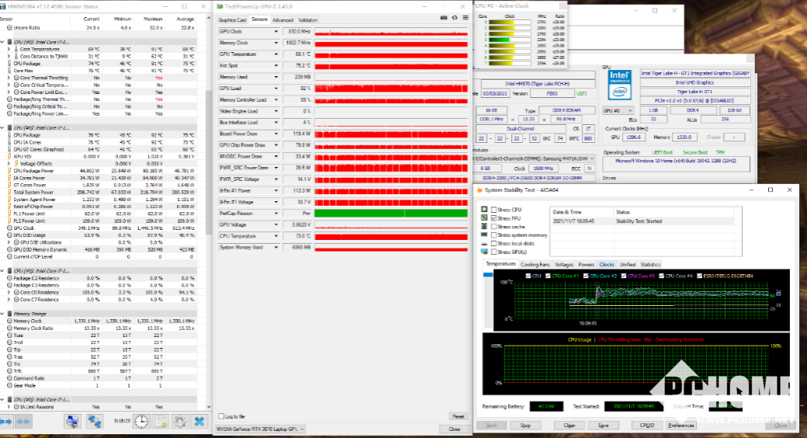Open GPU-Z hamburger menu icon
This screenshot has height=438, width=807.
[x=465, y=18]
